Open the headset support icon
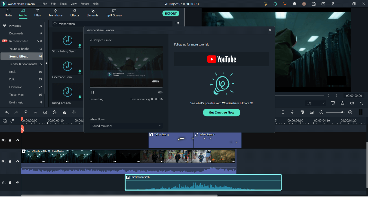The image size is (368, 198). coord(275,4)
